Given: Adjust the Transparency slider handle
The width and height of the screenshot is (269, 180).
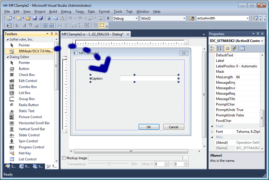Looking at the screenshot, I should point(109,164).
